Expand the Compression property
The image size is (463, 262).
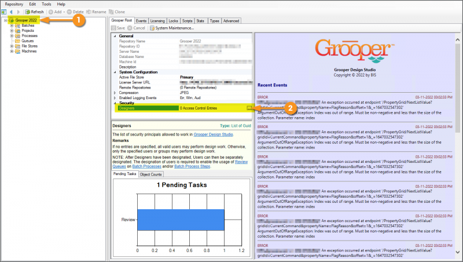click(x=115, y=93)
